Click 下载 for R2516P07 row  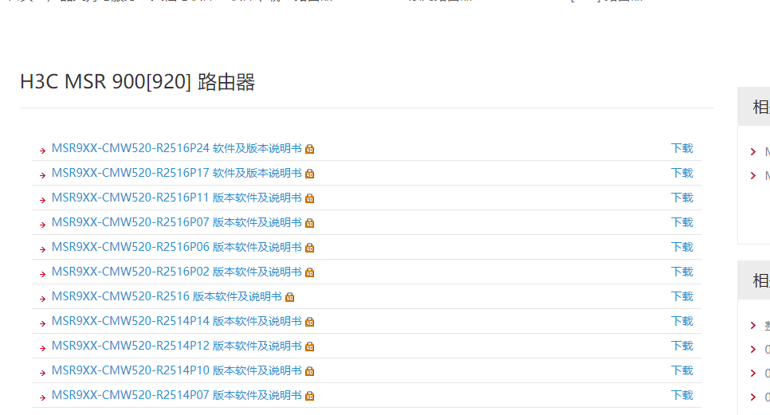tap(682, 222)
